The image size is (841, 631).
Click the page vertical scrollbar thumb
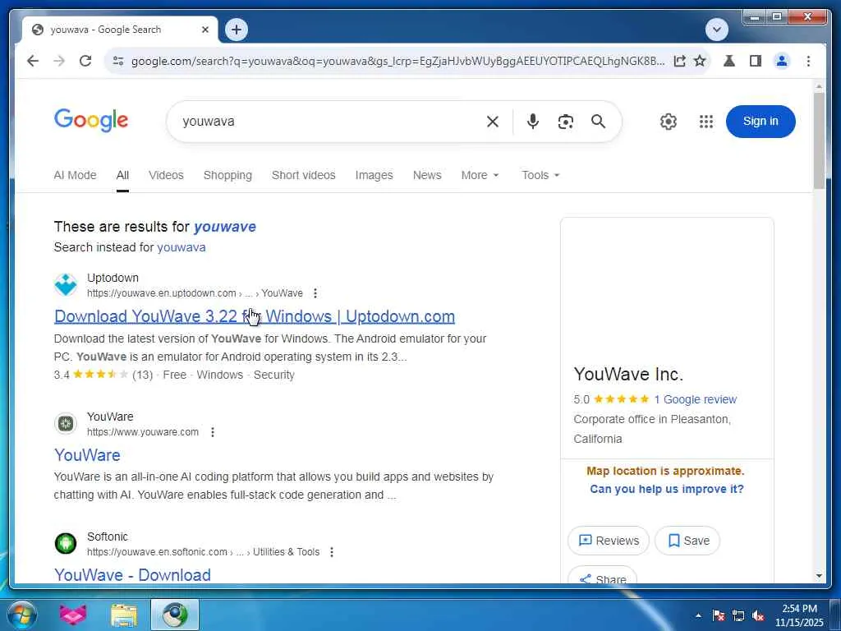point(819,140)
